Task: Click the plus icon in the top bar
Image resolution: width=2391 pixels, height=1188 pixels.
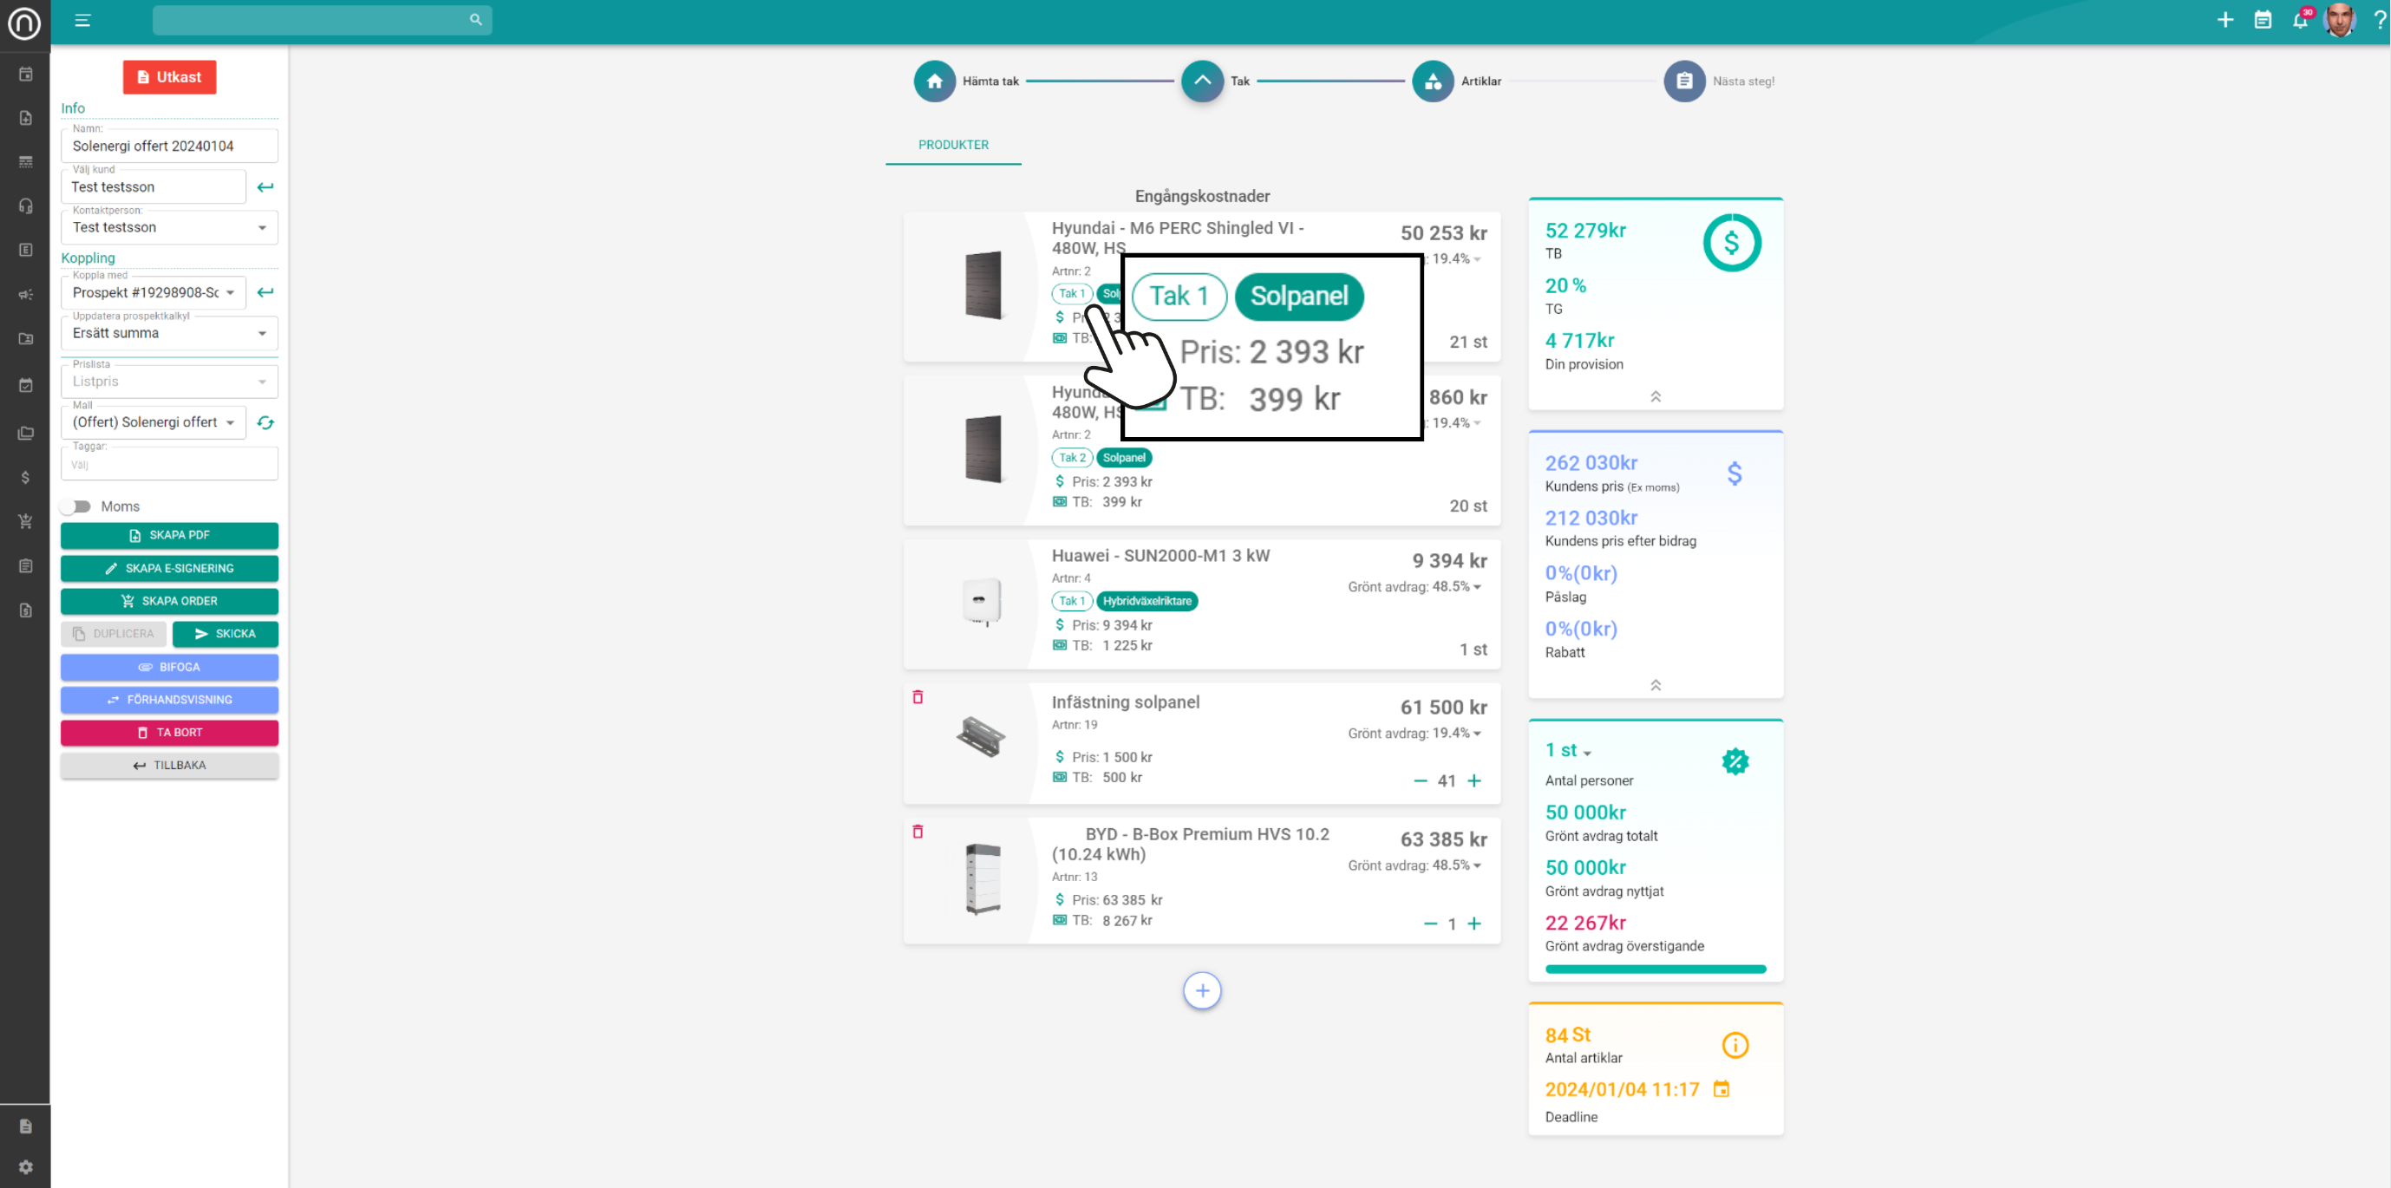Action: tap(2224, 19)
